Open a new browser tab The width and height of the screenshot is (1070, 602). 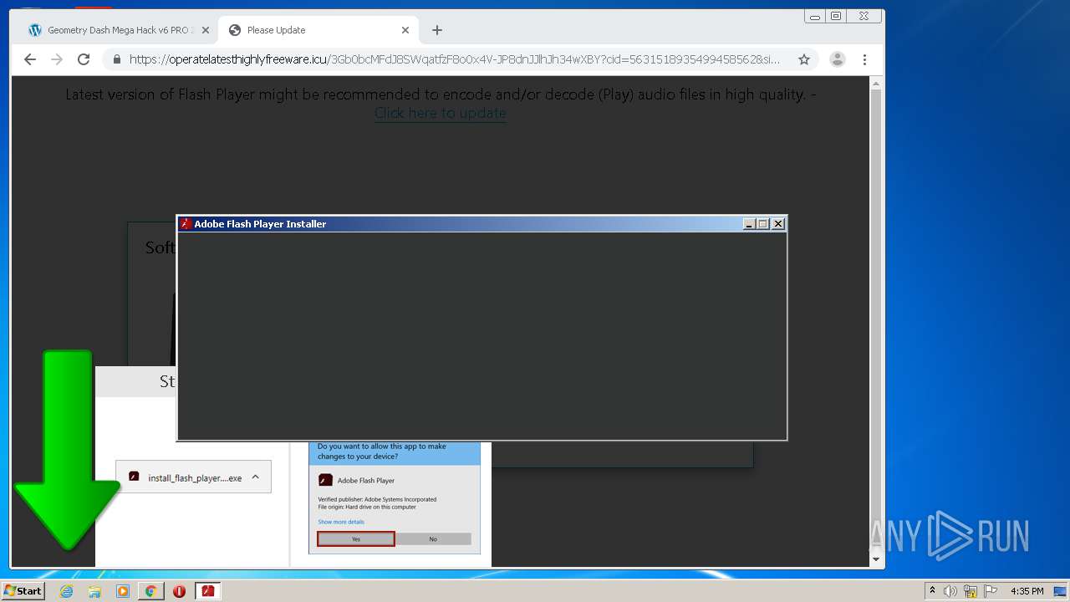click(x=437, y=30)
